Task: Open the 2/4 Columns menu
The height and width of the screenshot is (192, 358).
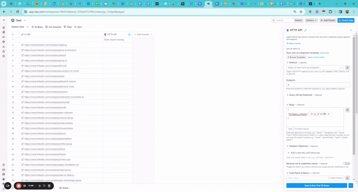Action: pyautogui.click(x=53, y=27)
